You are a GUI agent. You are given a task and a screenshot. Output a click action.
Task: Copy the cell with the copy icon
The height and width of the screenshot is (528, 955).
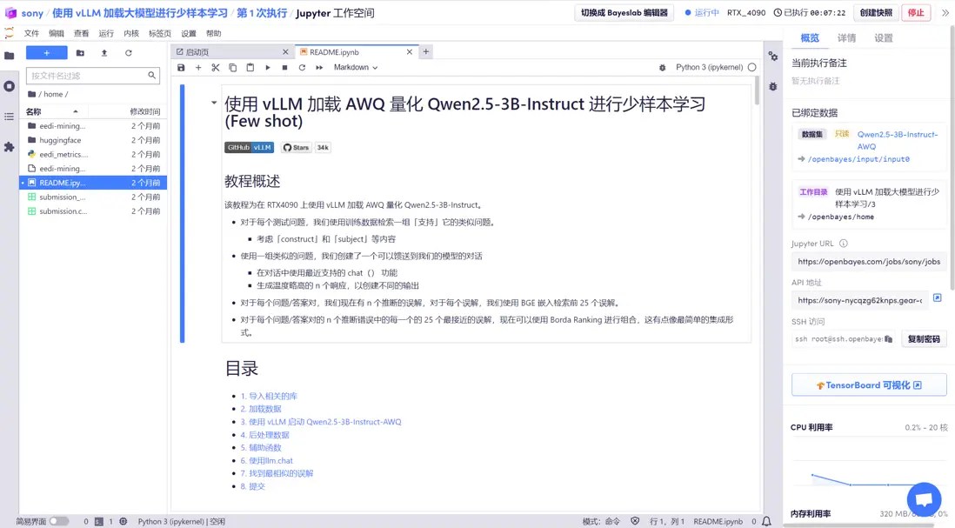tap(232, 67)
